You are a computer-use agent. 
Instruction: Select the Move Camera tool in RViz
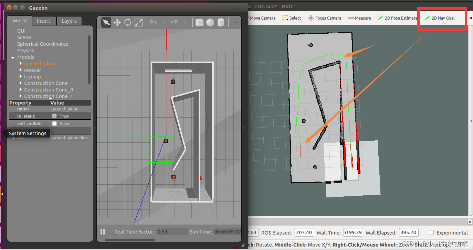click(262, 18)
